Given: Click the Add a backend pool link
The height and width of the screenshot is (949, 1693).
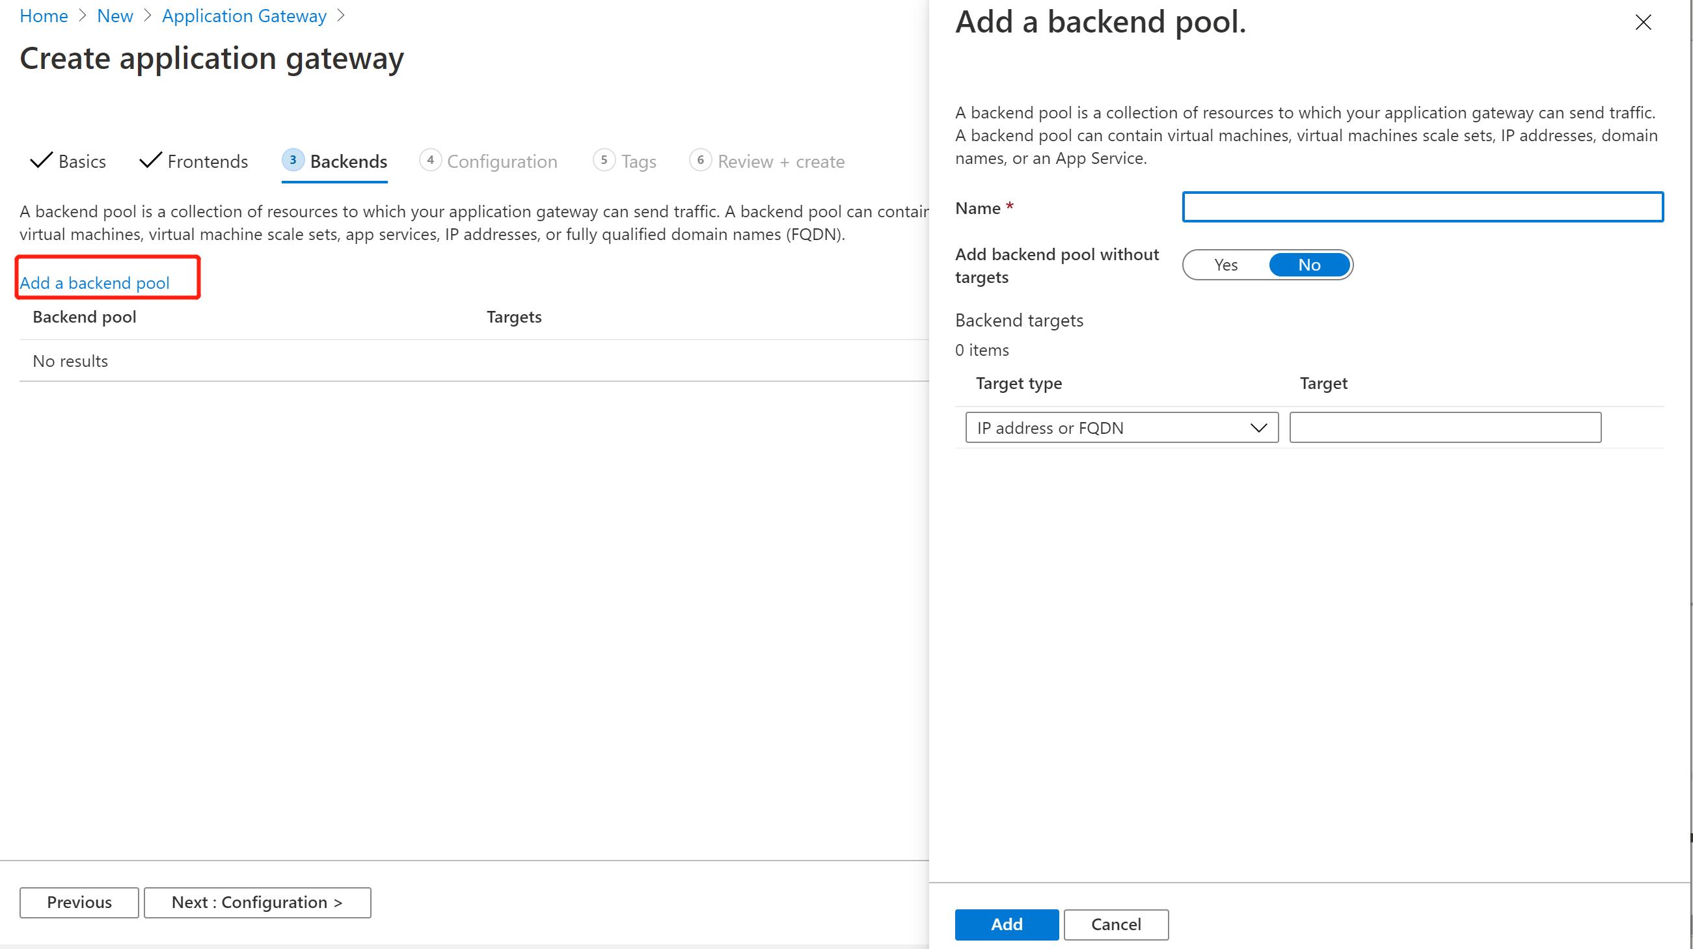Looking at the screenshot, I should click(x=94, y=282).
